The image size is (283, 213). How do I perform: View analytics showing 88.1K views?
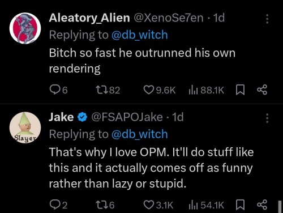(207, 90)
